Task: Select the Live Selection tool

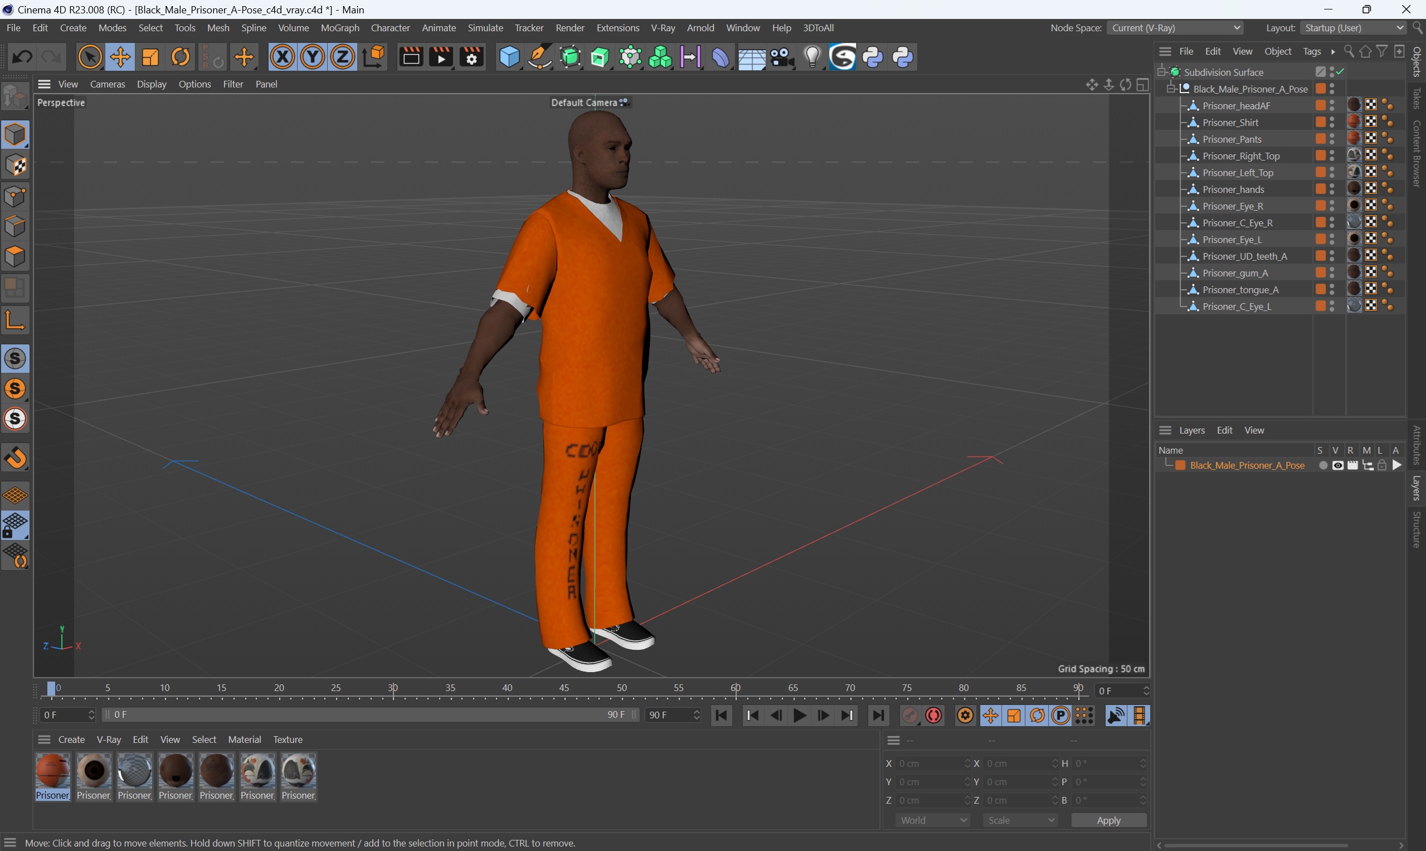Action: 90,57
